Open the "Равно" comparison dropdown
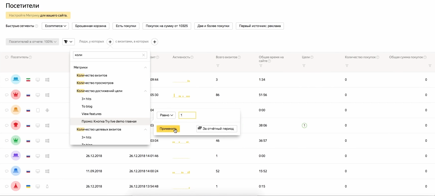The image size is (435, 196). click(x=166, y=115)
